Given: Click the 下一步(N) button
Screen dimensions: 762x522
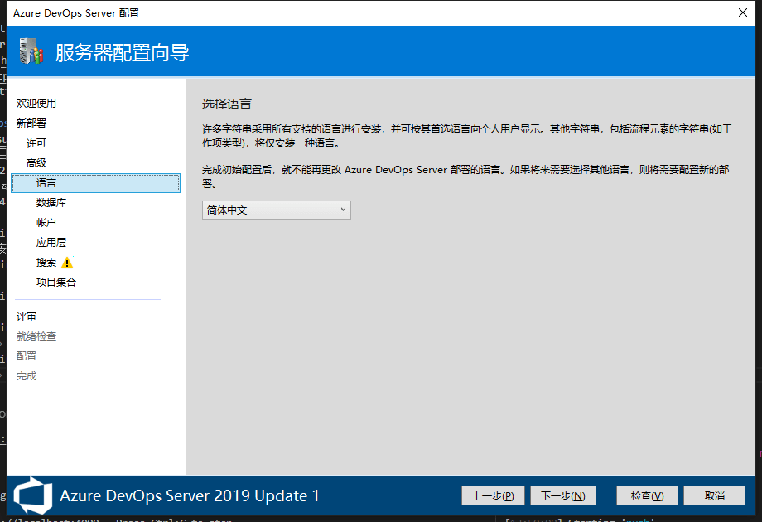Looking at the screenshot, I should [x=563, y=495].
